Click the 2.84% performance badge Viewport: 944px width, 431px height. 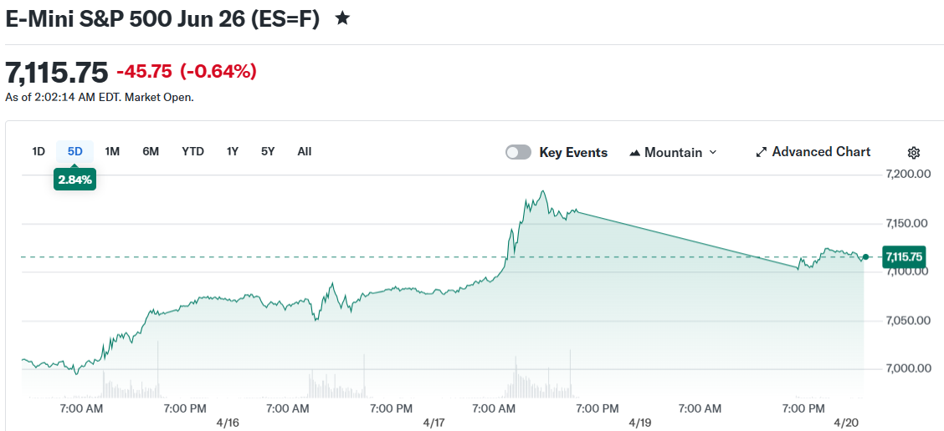74,180
